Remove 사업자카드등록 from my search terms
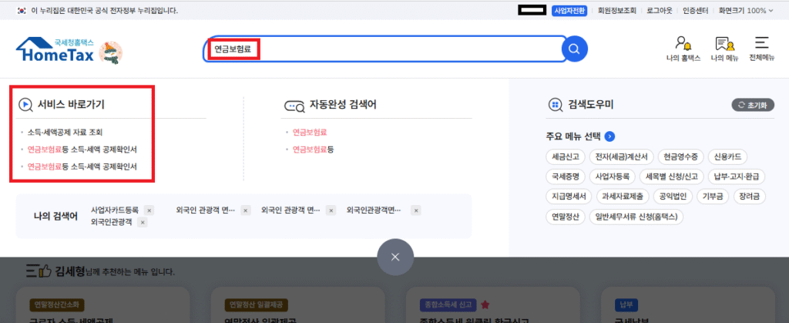The image size is (789, 323). click(149, 210)
